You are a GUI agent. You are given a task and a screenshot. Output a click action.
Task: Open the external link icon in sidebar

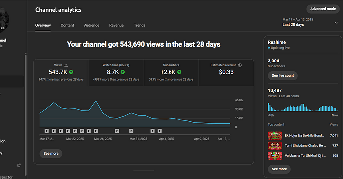pyautogui.click(x=19, y=165)
